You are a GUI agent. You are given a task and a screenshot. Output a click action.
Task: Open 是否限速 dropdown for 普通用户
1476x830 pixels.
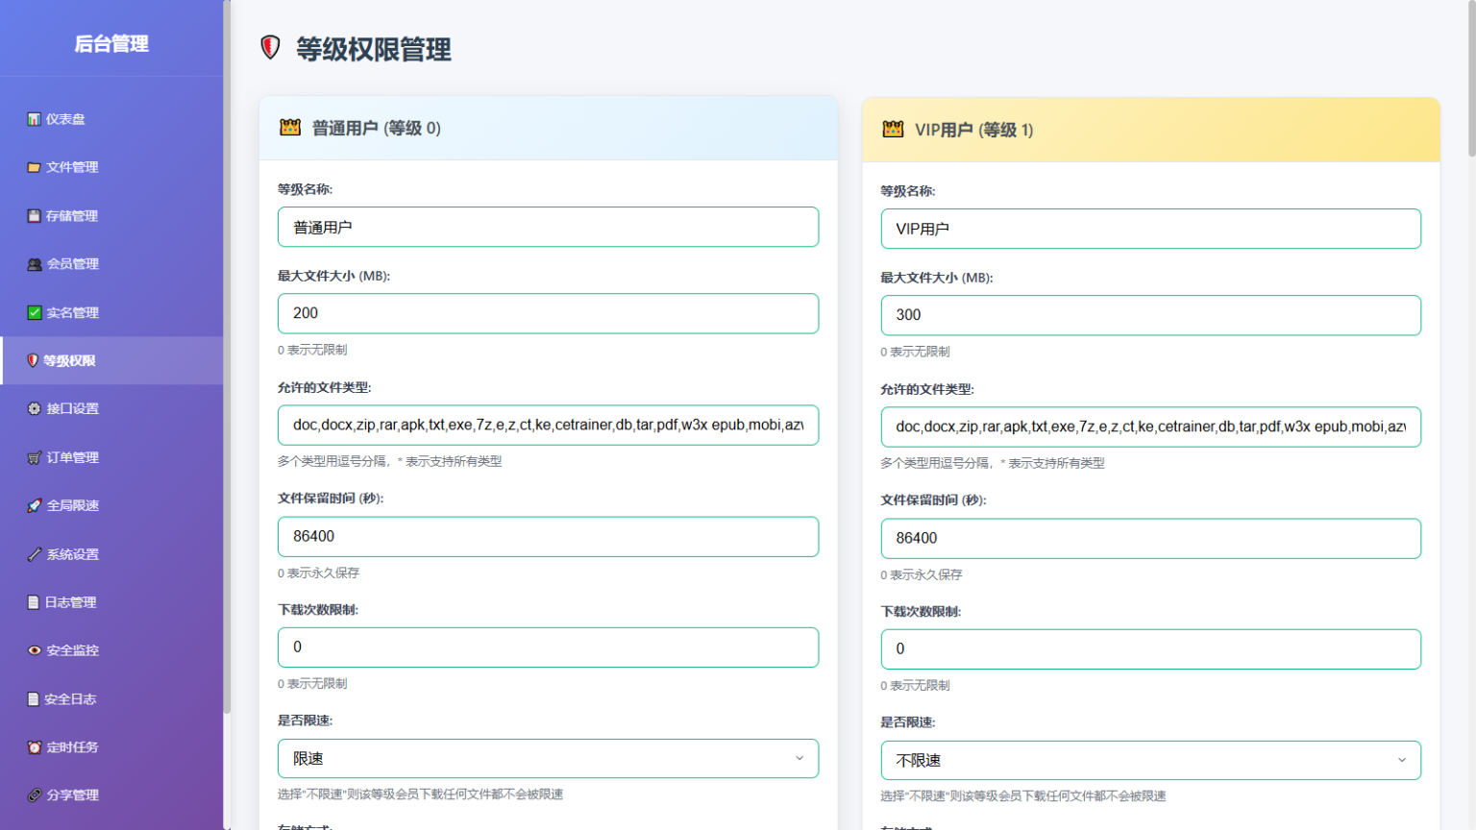point(548,758)
